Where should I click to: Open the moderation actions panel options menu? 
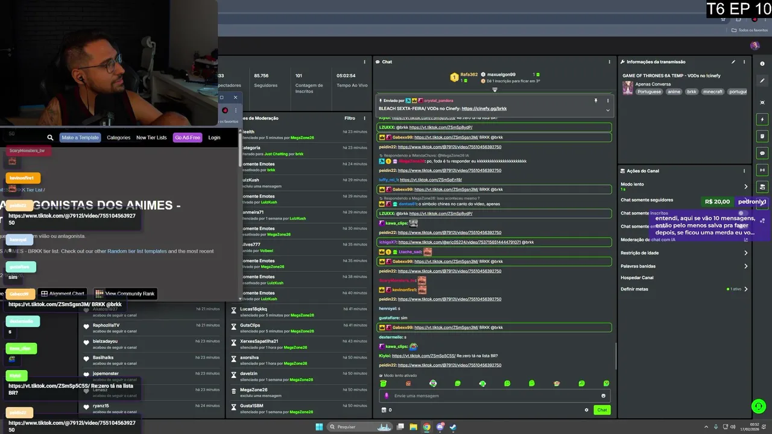(364, 118)
